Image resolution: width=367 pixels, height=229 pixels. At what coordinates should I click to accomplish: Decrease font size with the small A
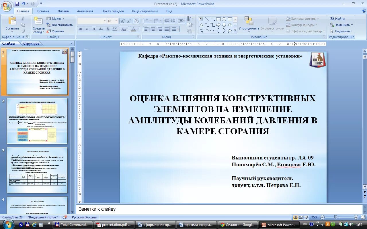coord(129,21)
